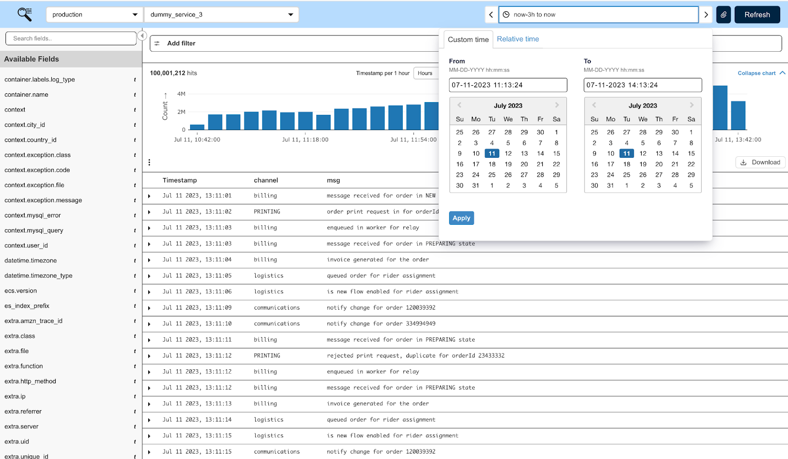Image resolution: width=788 pixels, height=459 pixels.
Task: Click the paperclip copy-link icon
Action: (x=723, y=15)
